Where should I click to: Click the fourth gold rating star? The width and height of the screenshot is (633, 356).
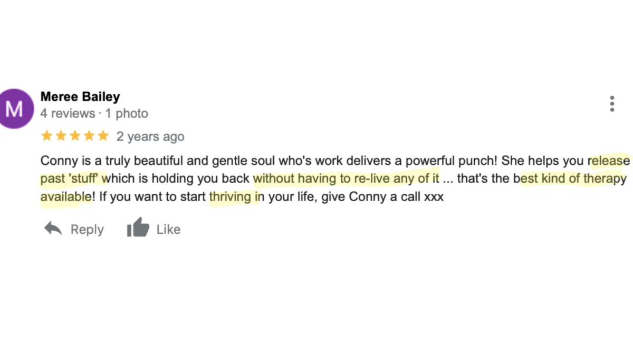coord(89,136)
